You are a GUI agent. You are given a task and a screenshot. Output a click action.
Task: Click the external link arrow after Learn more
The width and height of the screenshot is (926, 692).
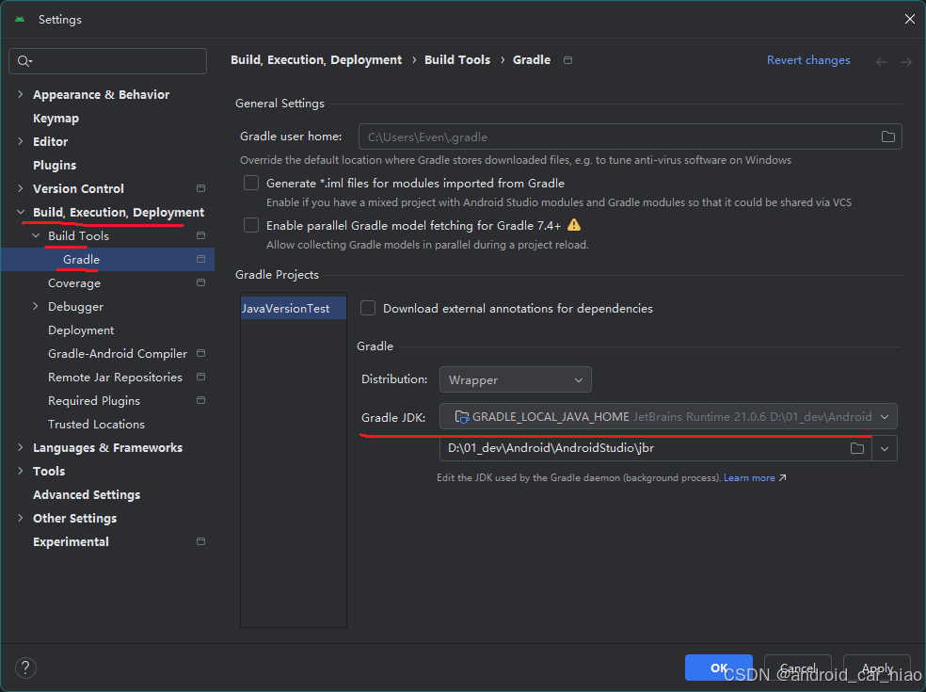point(783,477)
